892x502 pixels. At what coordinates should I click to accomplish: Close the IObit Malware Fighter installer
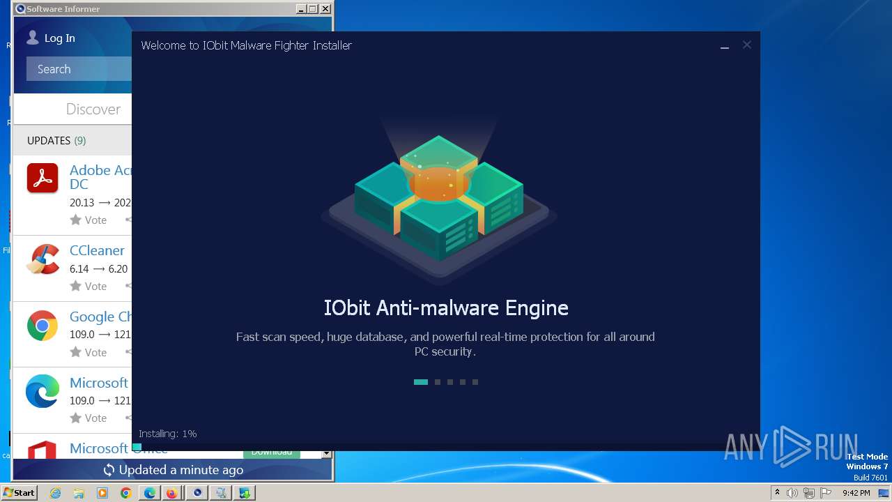click(746, 45)
